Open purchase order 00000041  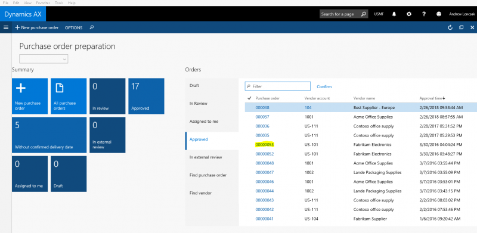point(265,219)
